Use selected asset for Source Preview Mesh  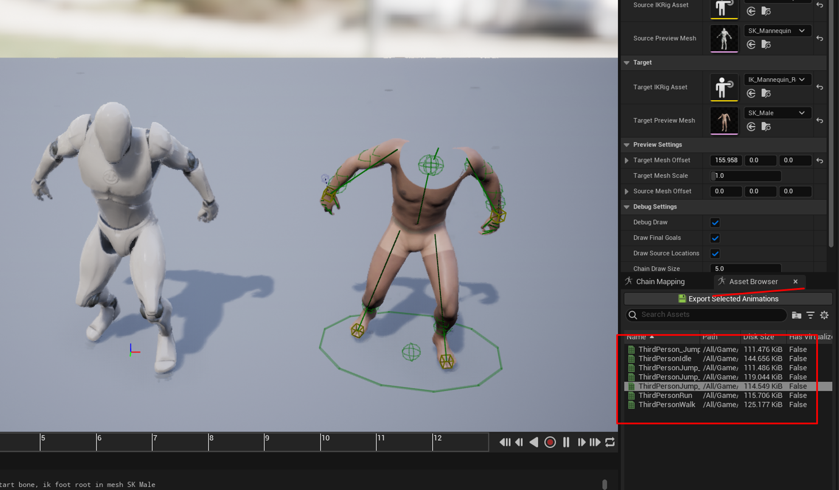point(751,44)
